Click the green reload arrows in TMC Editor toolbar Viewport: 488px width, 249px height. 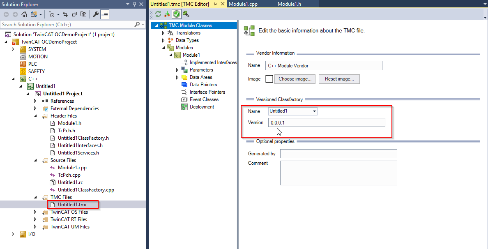coord(158,14)
